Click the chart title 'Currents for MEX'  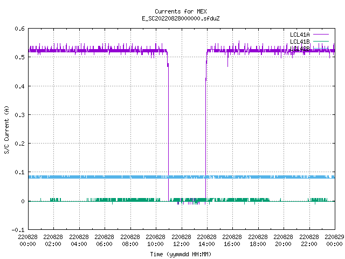(181, 11)
